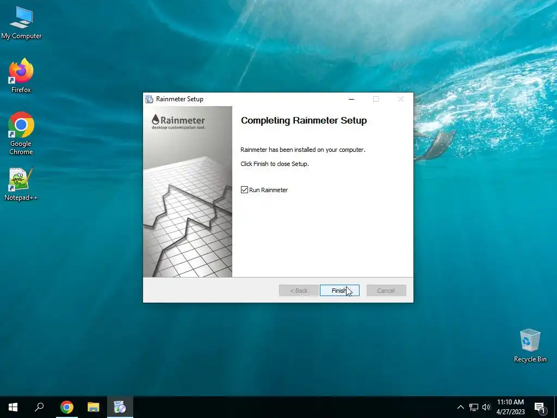Show hidden system tray icons
This screenshot has height=418, width=557.
click(x=460, y=407)
